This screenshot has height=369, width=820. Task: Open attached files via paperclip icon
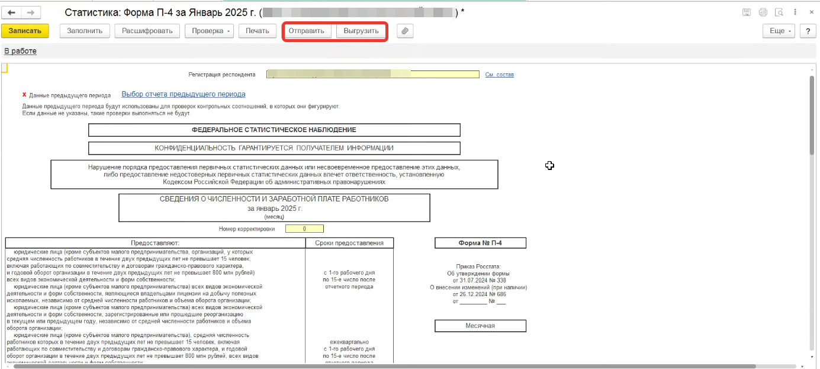click(405, 31)
